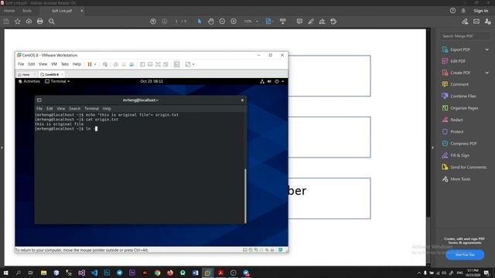Open the Fill & Sign tool
495x278 pixels.
(x=459, y=155)
